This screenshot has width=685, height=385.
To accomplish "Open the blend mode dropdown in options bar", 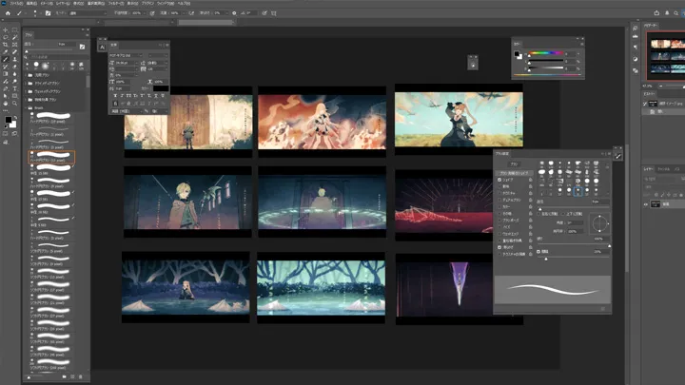I will (88, 13).
